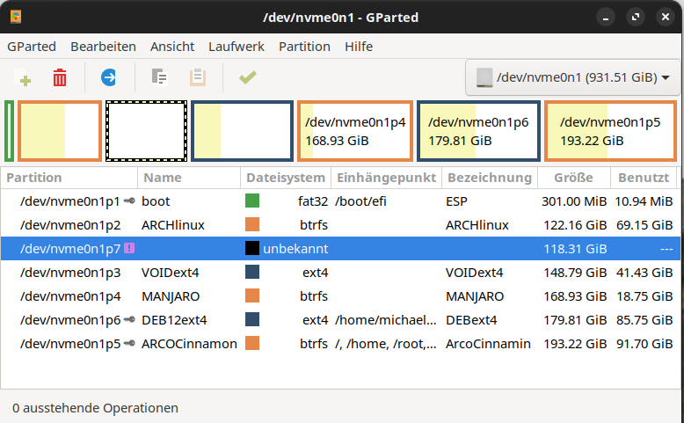
Task: Click the new partition plus icon
Action: click(x=25, y=78)
